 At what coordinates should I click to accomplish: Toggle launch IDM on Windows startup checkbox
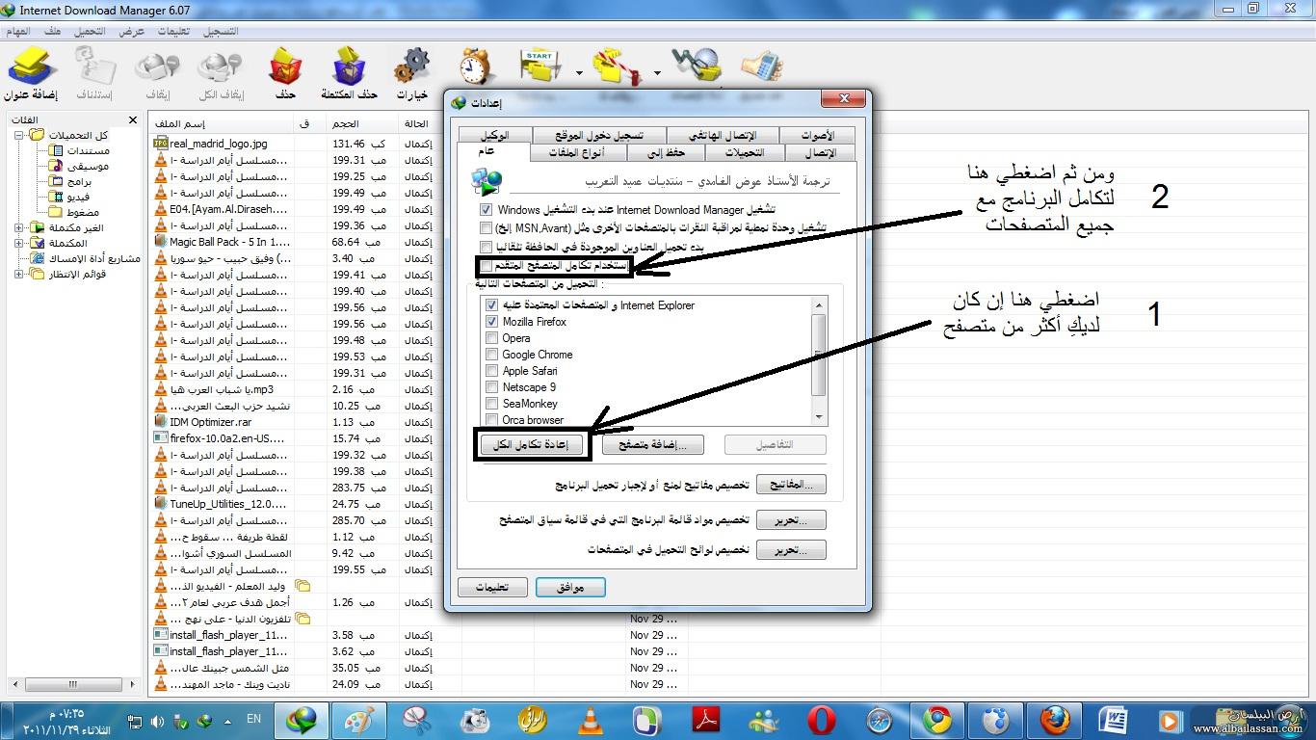click(x=487, y=209)
